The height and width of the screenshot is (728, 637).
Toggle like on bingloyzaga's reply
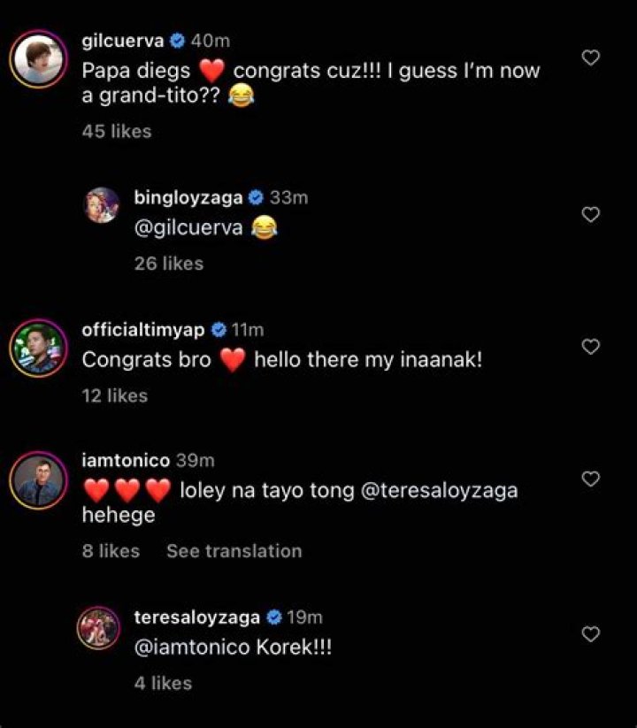coord(590,212)
